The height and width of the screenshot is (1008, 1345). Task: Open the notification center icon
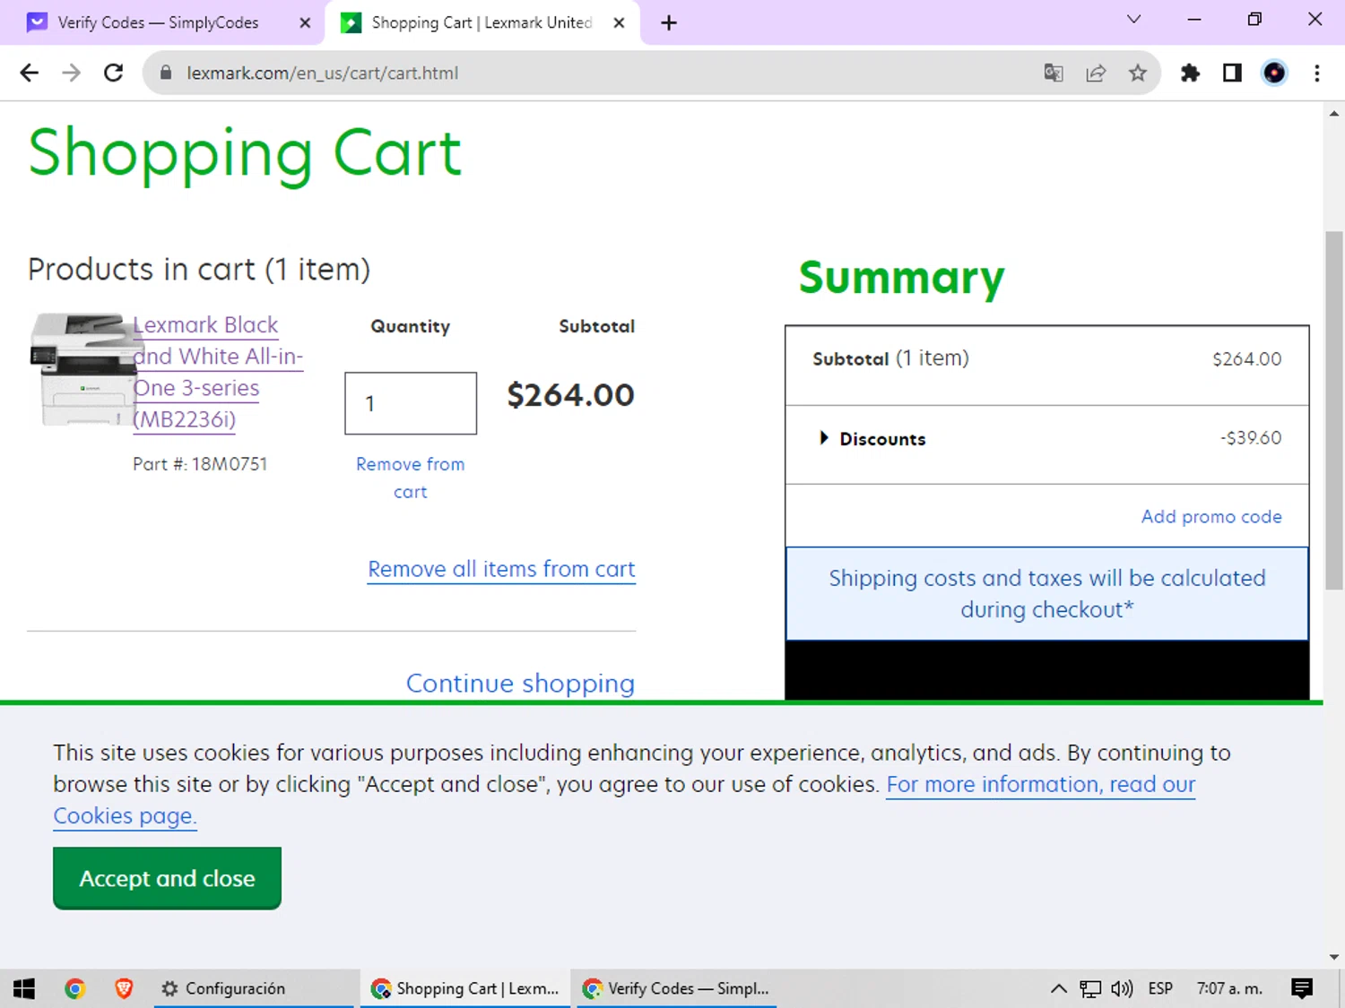[1302, 988]
